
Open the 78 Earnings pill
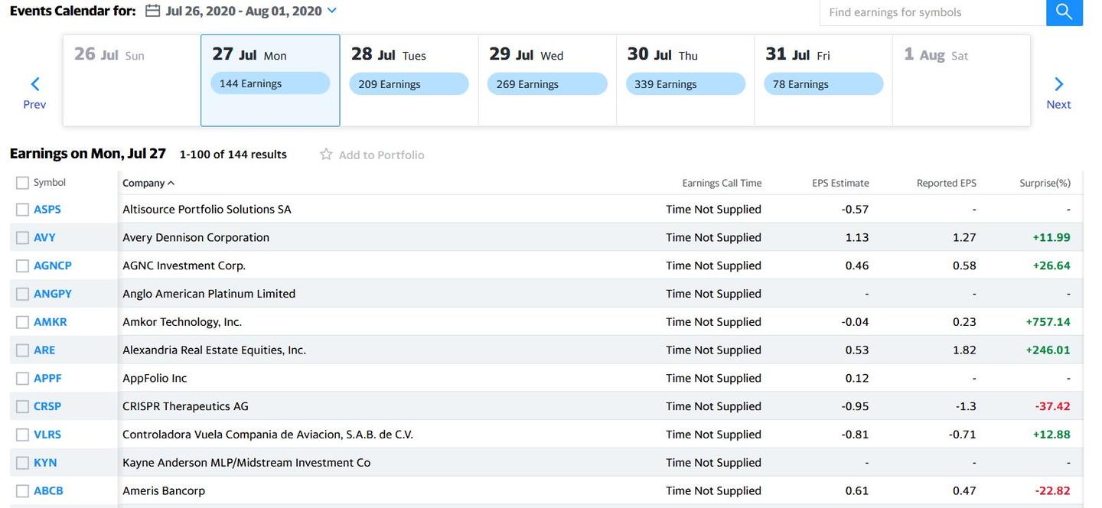point(823,84)
